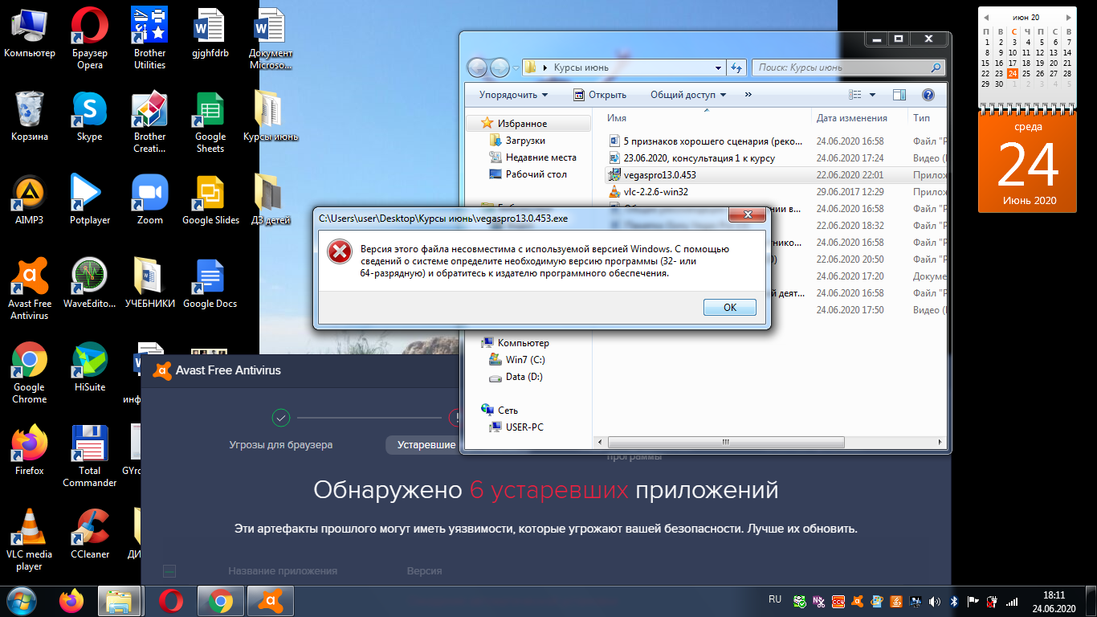Open Загрузки in the navigation pane

(524, 141)
